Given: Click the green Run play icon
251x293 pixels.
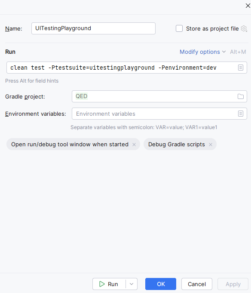Looking at the screenshot, I should coord(102,284).
